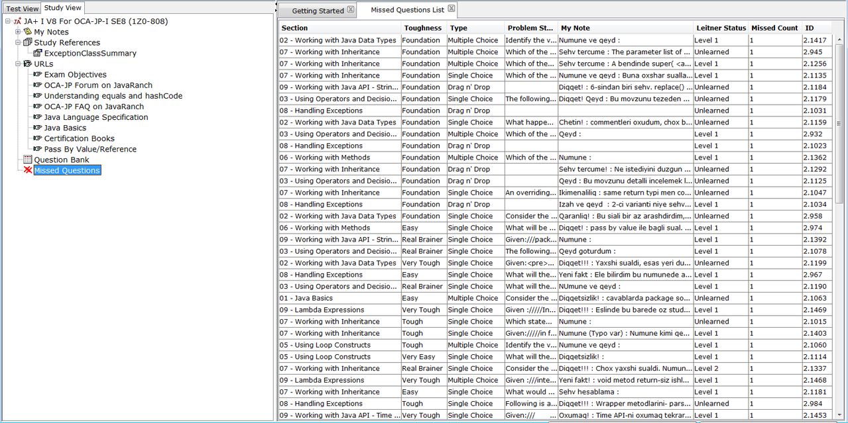848x423 pixels.
Task: Switch to the Test View tab
Action: tap(22, 9)
